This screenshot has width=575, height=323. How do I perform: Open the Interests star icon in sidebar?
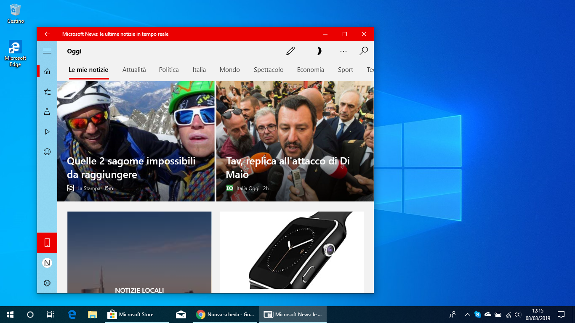pos(47,91)
